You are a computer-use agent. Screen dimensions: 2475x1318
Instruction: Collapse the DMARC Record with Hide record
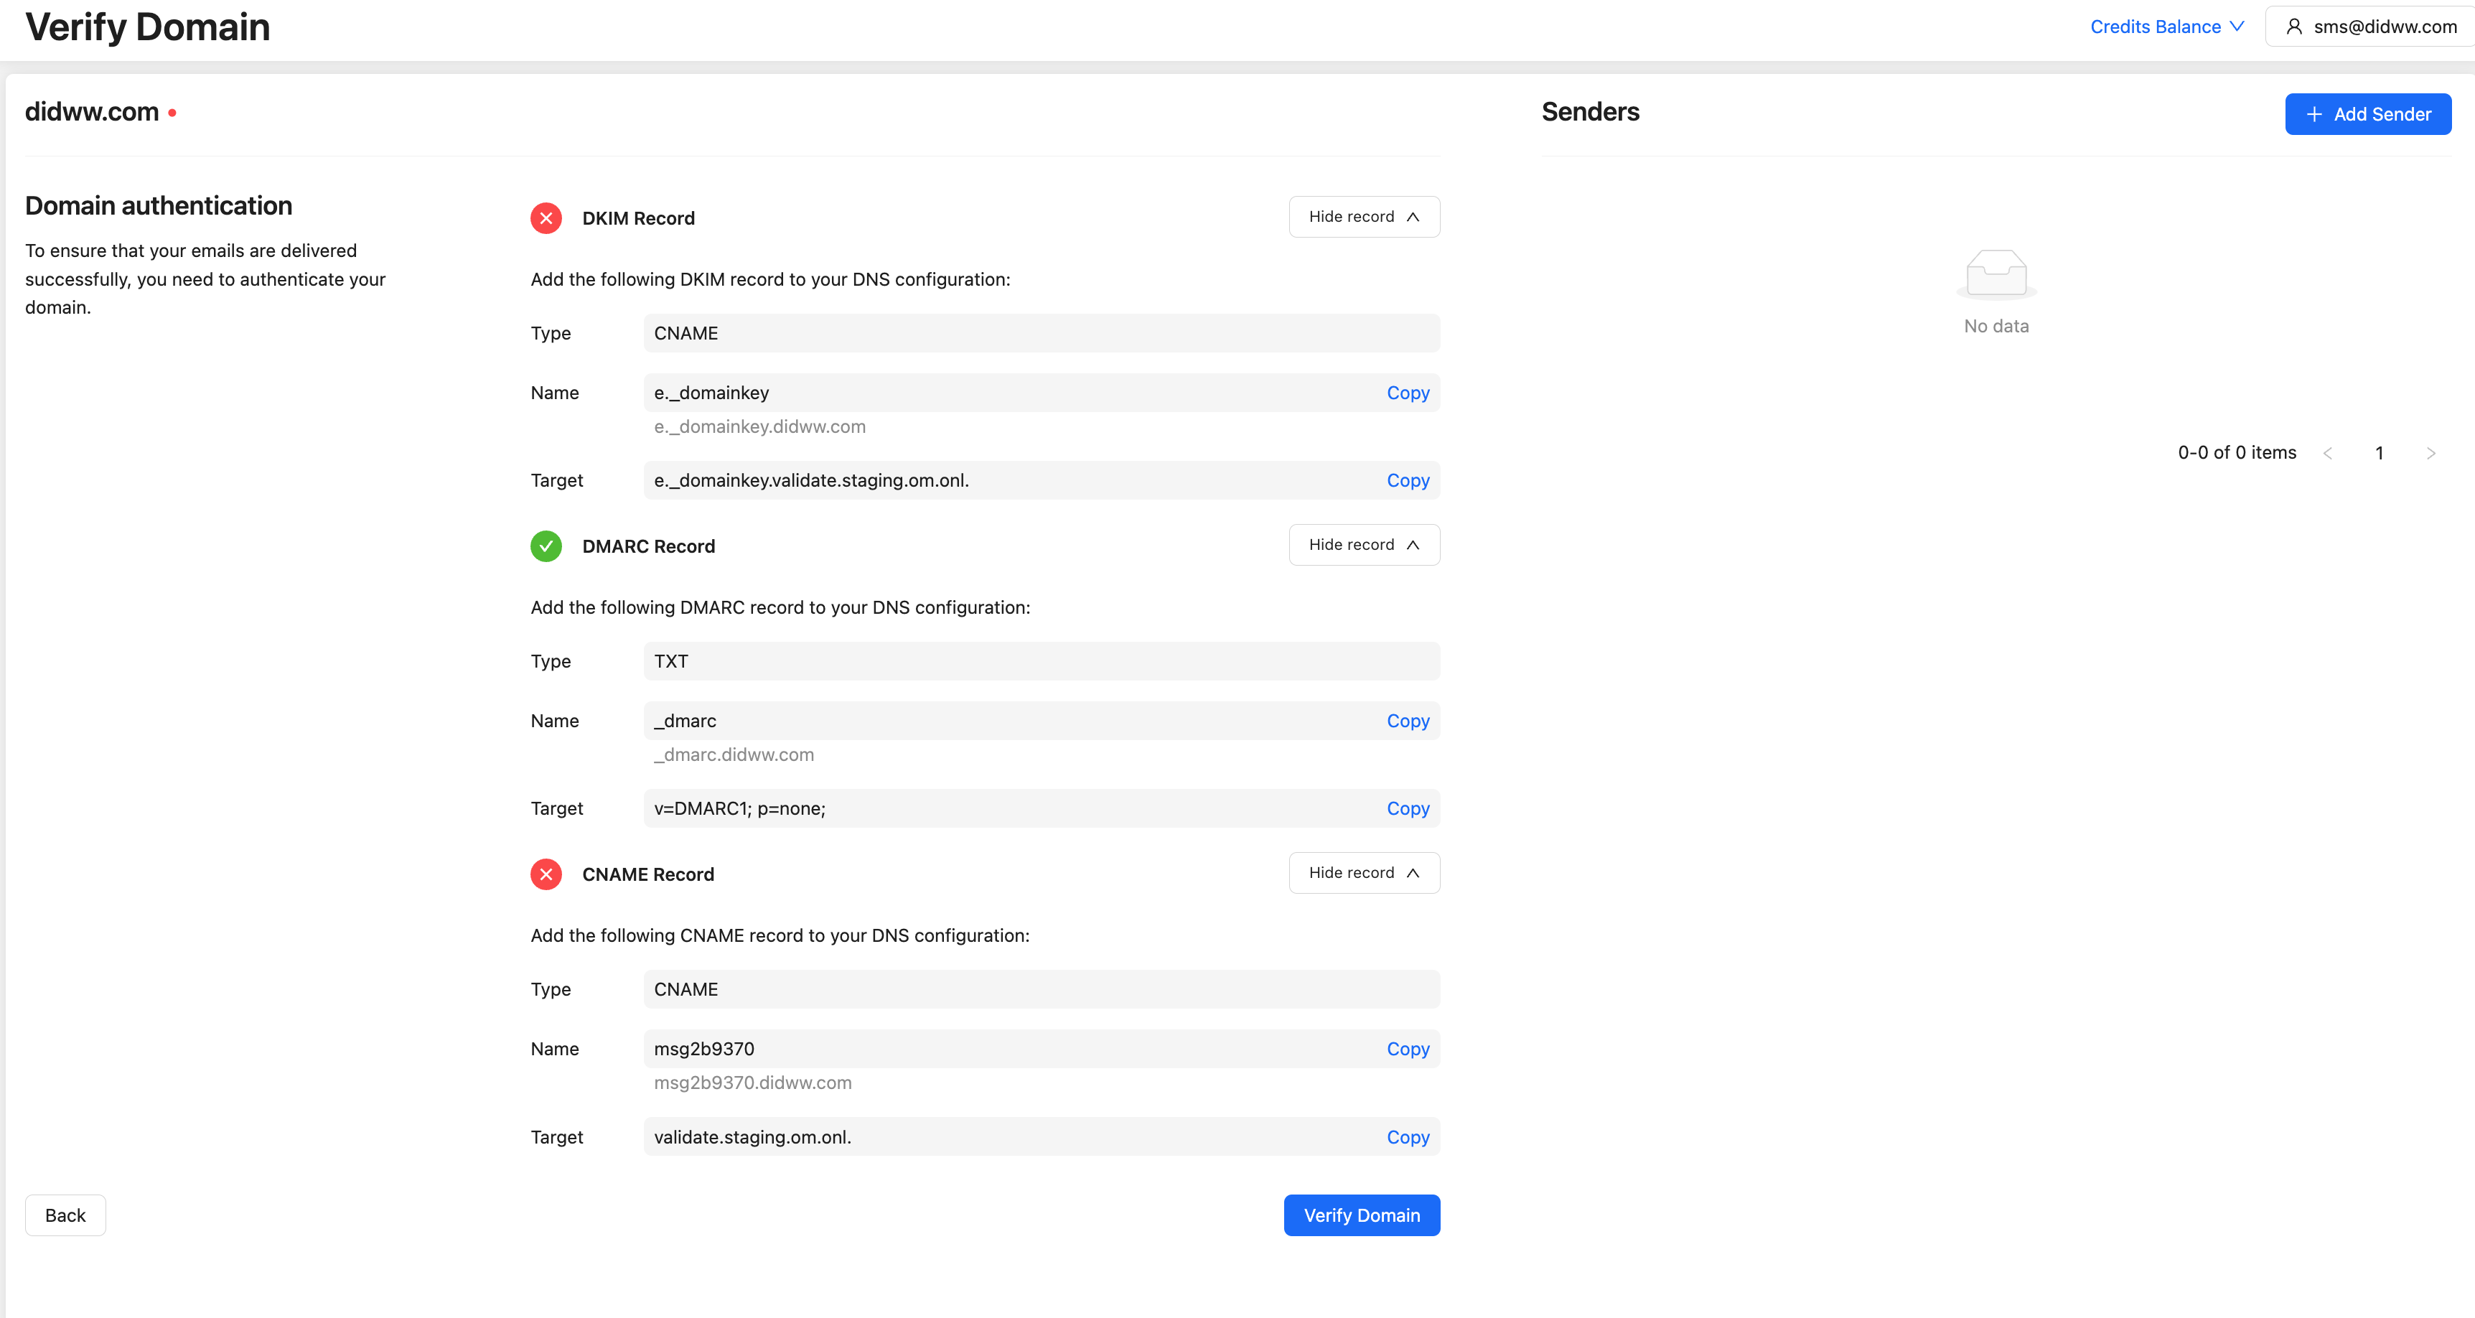click(x=1363, y=545)
